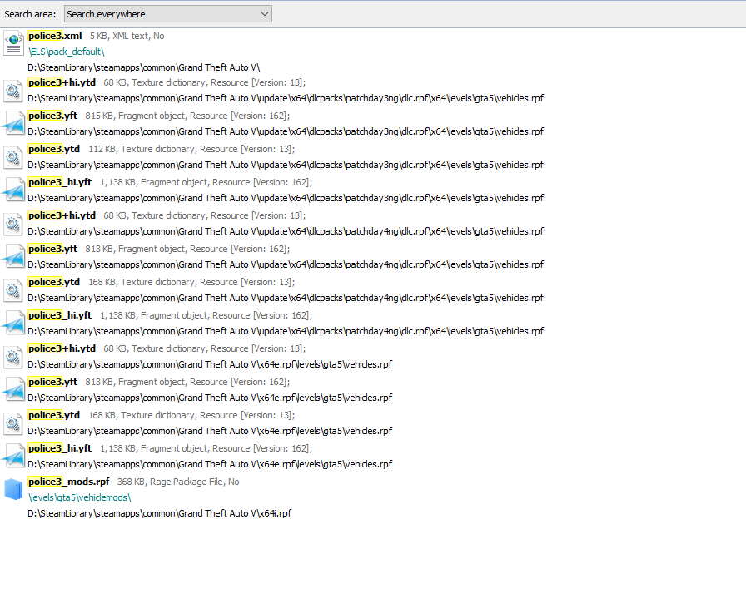
Task: Click fragment icon of police3.yft in x64e.rpf
Action: (x=13, y=389)
